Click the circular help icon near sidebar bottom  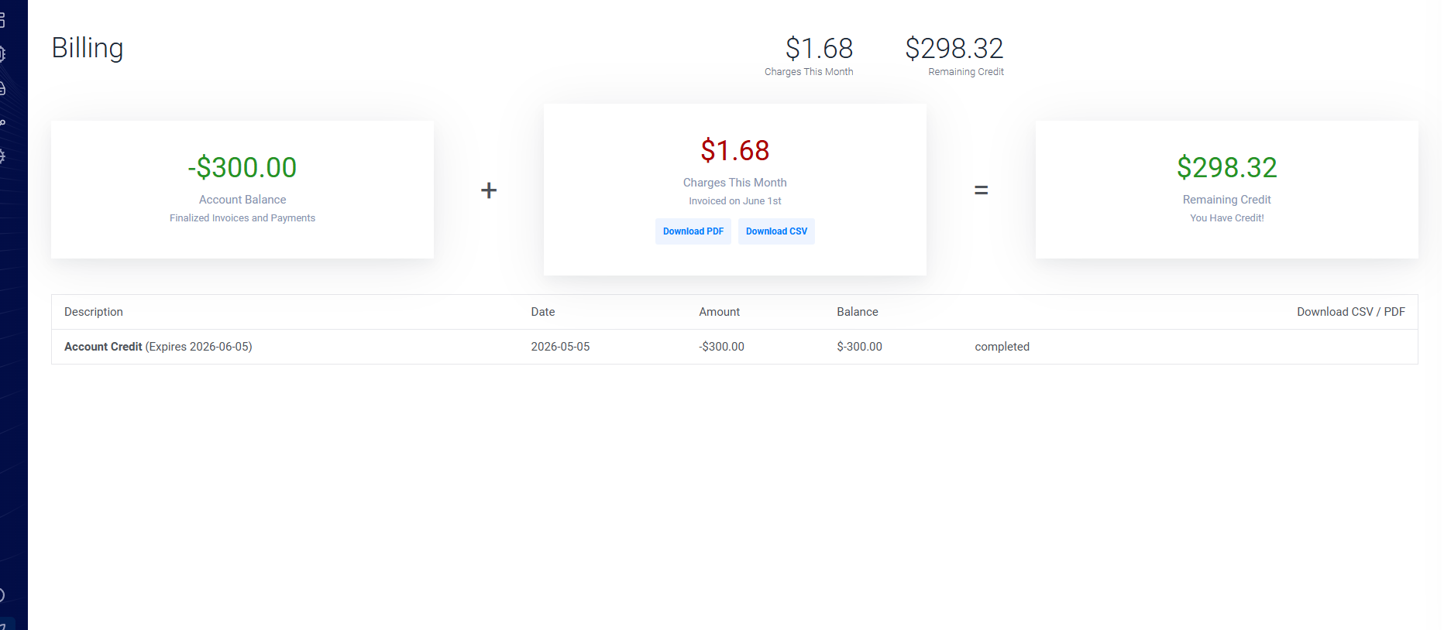pyautogui.click(x=2, y=595)
